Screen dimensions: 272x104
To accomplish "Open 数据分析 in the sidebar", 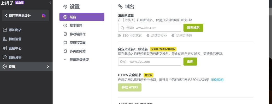I will [15, 57].
